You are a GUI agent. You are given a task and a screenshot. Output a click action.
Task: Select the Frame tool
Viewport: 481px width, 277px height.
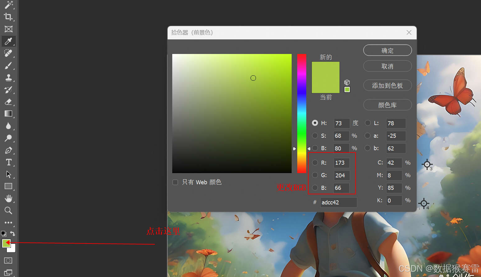[x=8, y=29]
